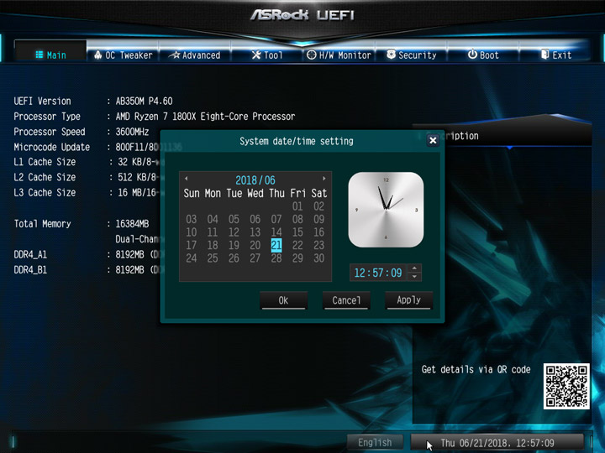
Task: Select day 26 in calendar
Action: pyautogui.click(x=234, y=258)
